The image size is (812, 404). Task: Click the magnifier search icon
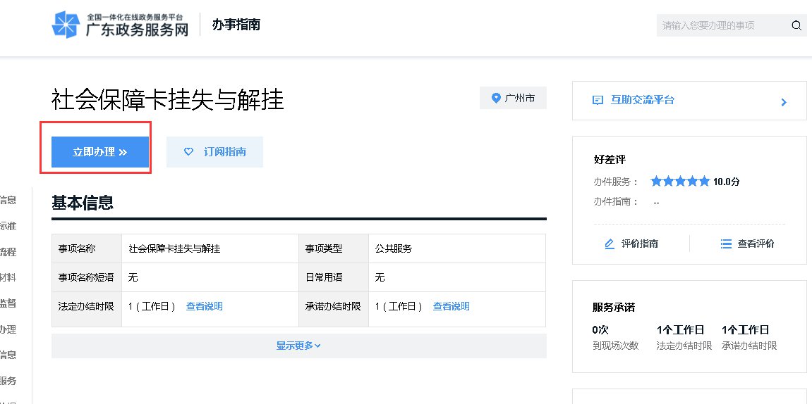tap(796, 25)
